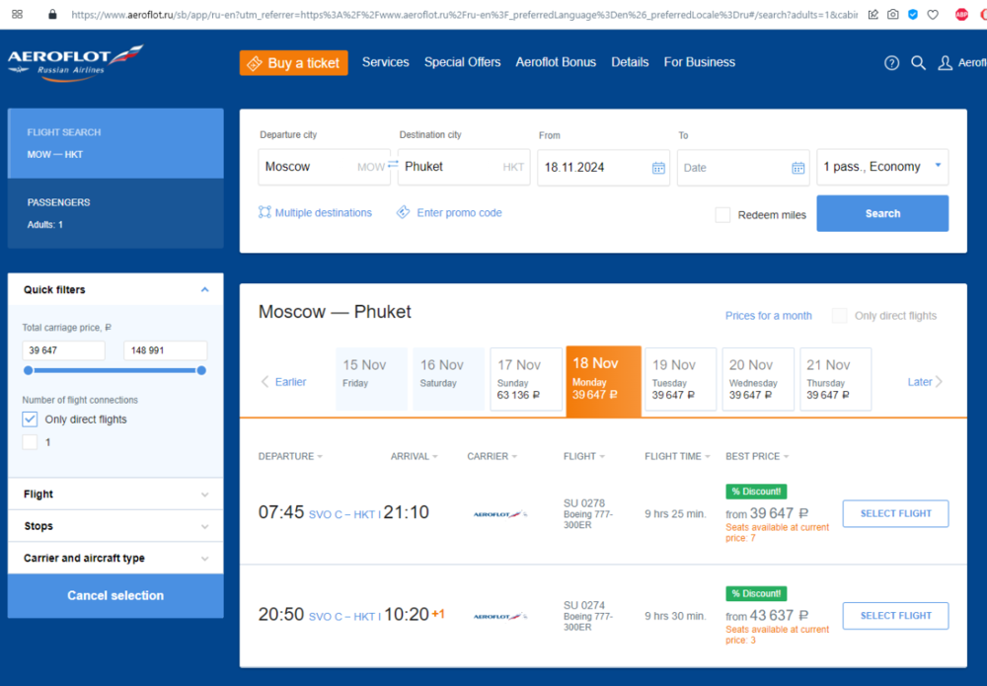Click the blue Search button
Image resolution: width=987 pixels, height=686 pixels.
[882, 213]
